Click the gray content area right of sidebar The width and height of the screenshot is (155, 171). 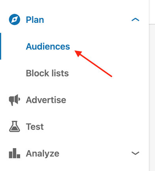point(152,98)
